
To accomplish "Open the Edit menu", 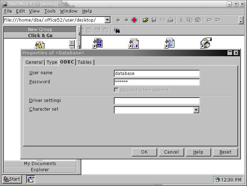I will point(20,11).
